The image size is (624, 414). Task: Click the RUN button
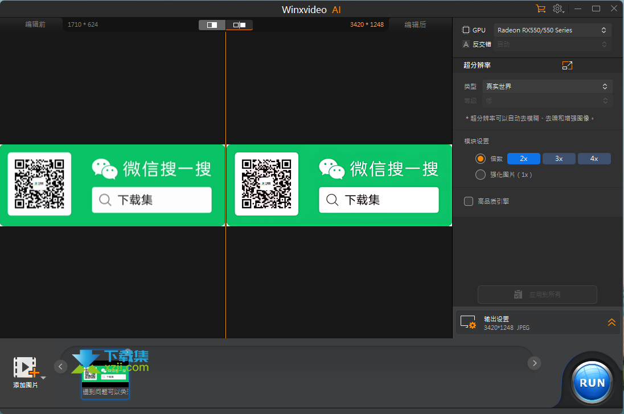(x=592, y=383)
